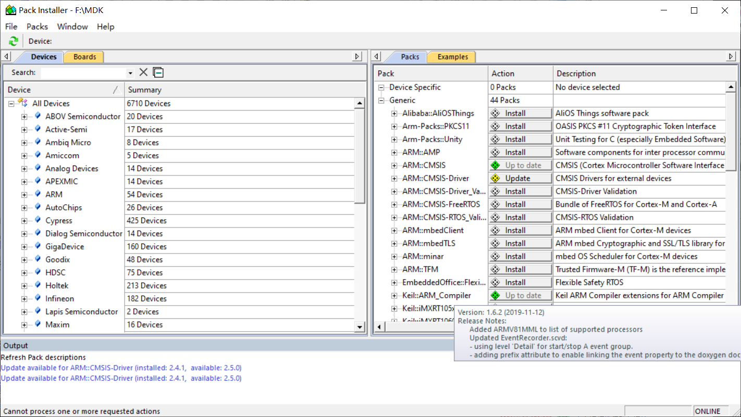Install the ARM::mbedTLS pack

pos(520,243)
